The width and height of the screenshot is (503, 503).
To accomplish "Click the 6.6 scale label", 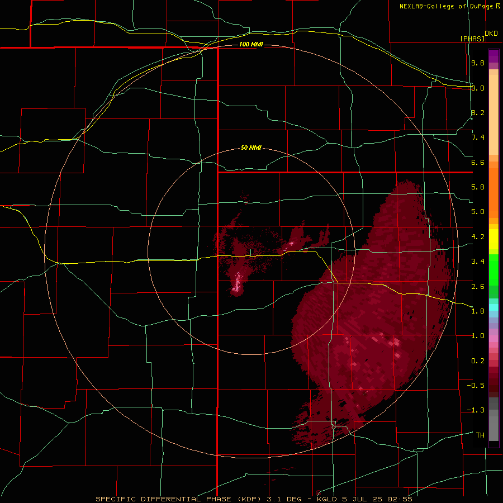I will click(x=478, y=162).
